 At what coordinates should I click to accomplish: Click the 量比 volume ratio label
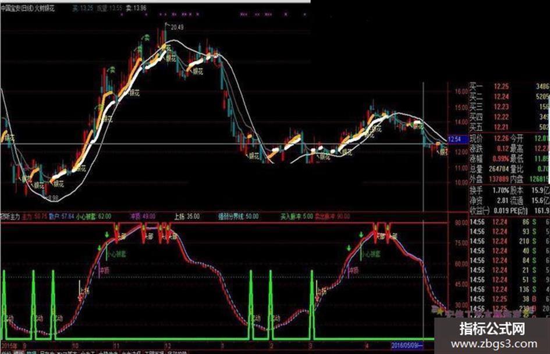coord(517,169)
